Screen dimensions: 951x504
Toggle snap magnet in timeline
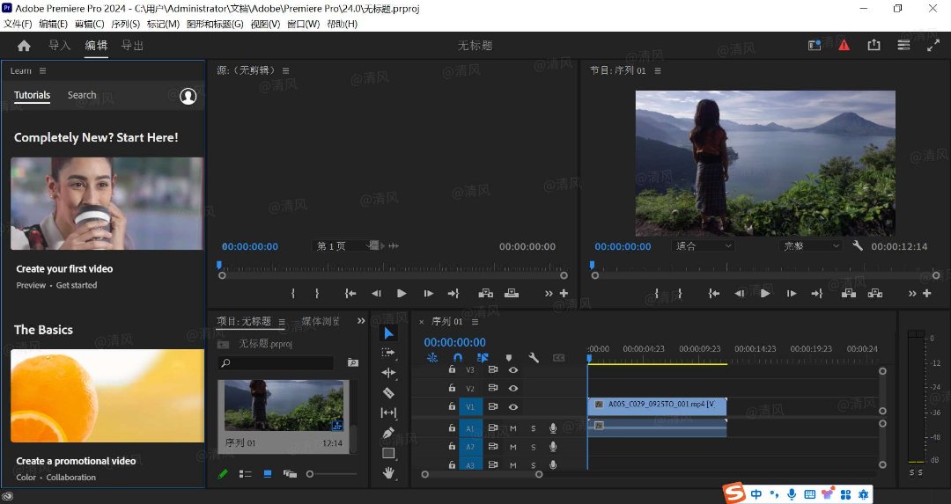[457, 358]
